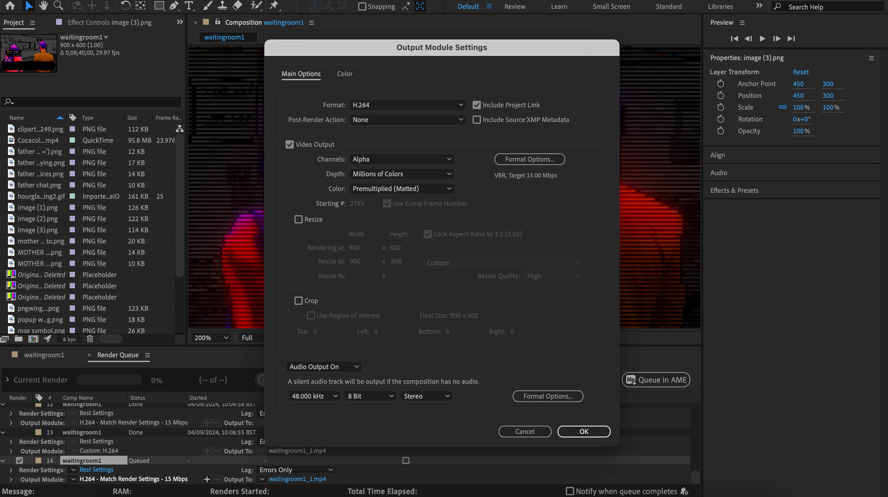Select the Puppet Pin tool
Image resolution: width=888 pixels, height=497 pixels.
click(274, 6)
